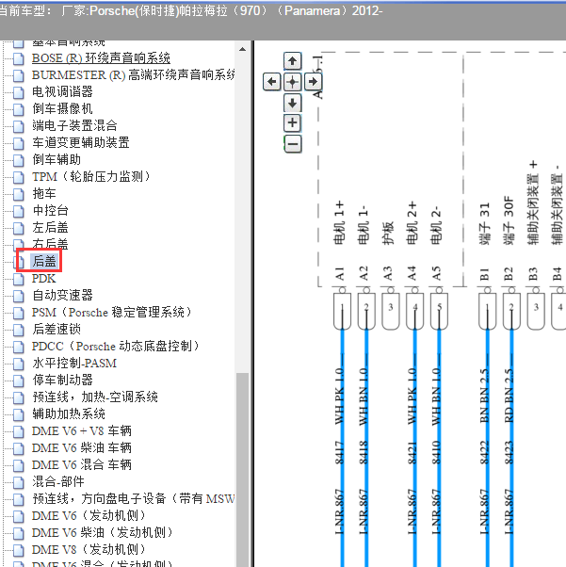Screen dimensions: 566x567
Task: Open 预连线，方向盘电子设备 entry
Action: 134,500
